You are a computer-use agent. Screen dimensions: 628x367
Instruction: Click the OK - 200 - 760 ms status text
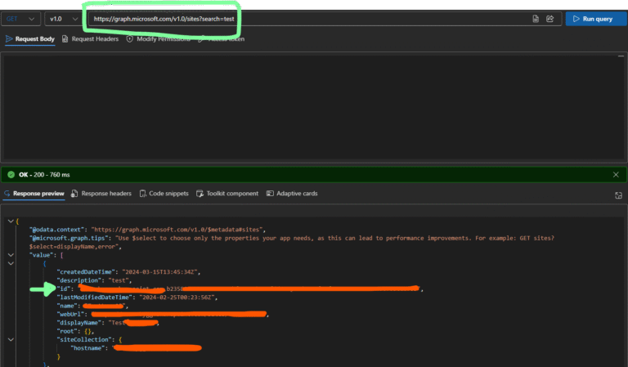pos(44,175)
